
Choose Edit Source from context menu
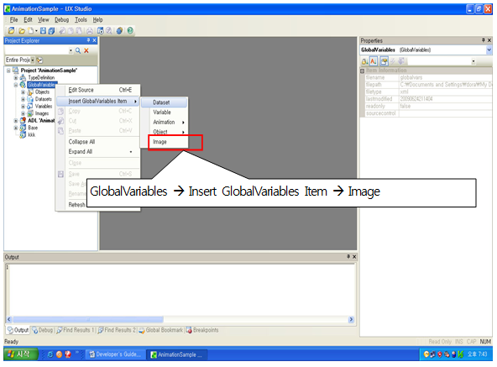pos(98,90)
